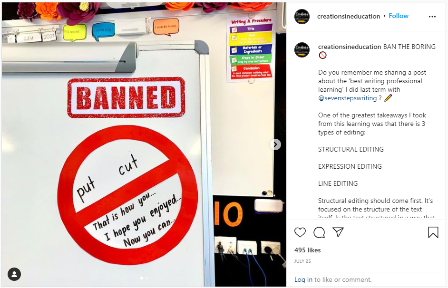This screenshot has width=448, height=288.
Task: View tagged people icon on photo
Action: click(14, 274)
